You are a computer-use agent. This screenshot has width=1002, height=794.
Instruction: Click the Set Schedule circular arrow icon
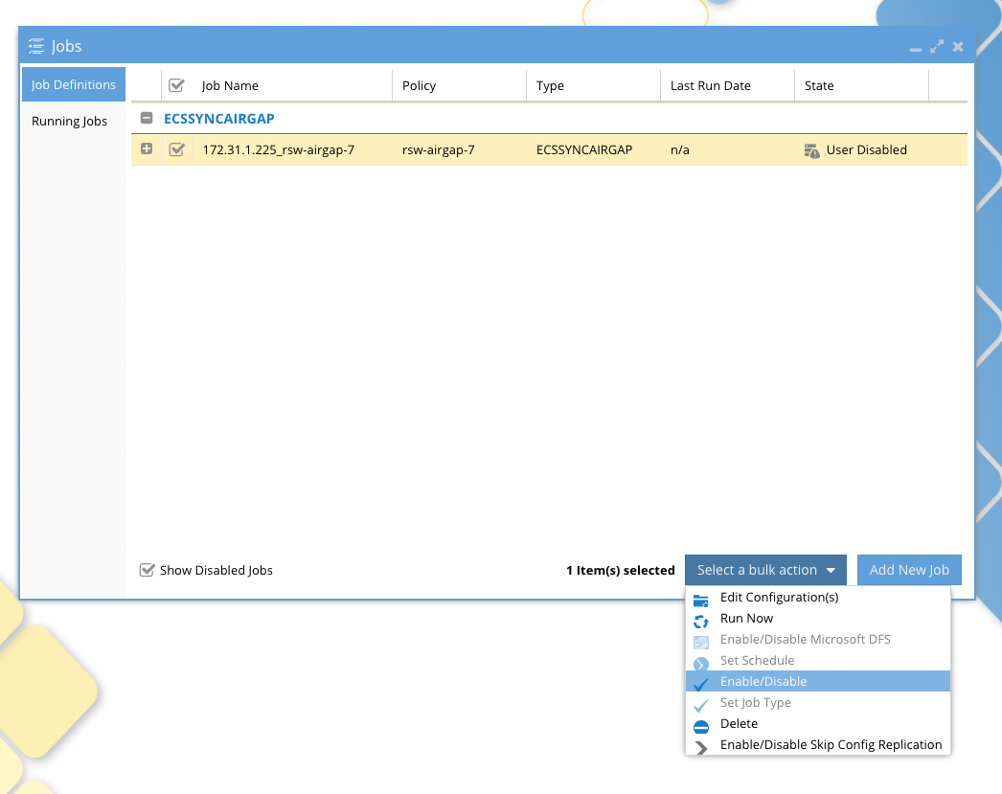coord(701,660)
